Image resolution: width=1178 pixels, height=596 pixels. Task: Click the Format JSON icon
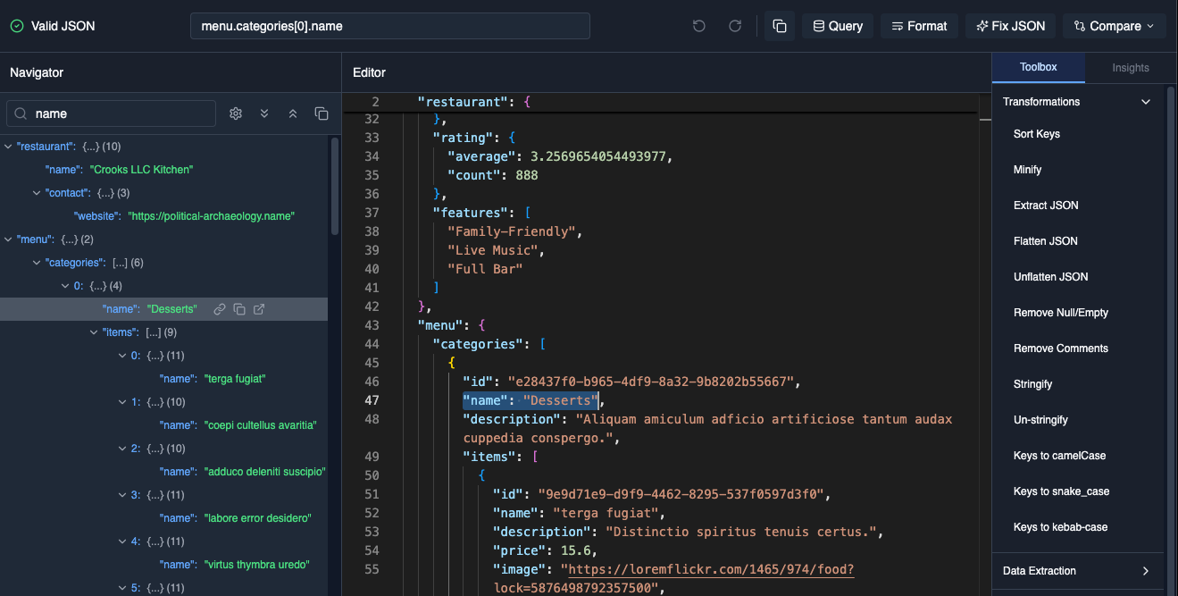coord(919,26)
